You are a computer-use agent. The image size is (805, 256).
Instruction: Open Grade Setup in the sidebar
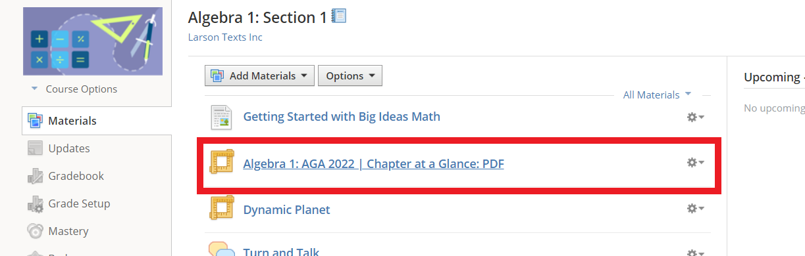(96, 203)
